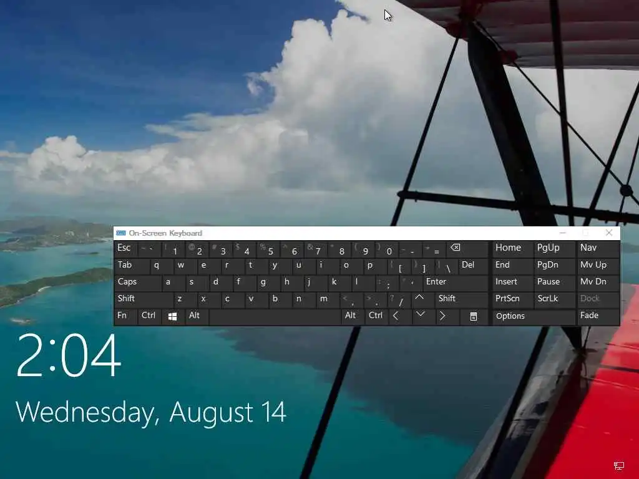Click the letter g key
The height and width of the screenshot is (479, 639).
point(268,283)
